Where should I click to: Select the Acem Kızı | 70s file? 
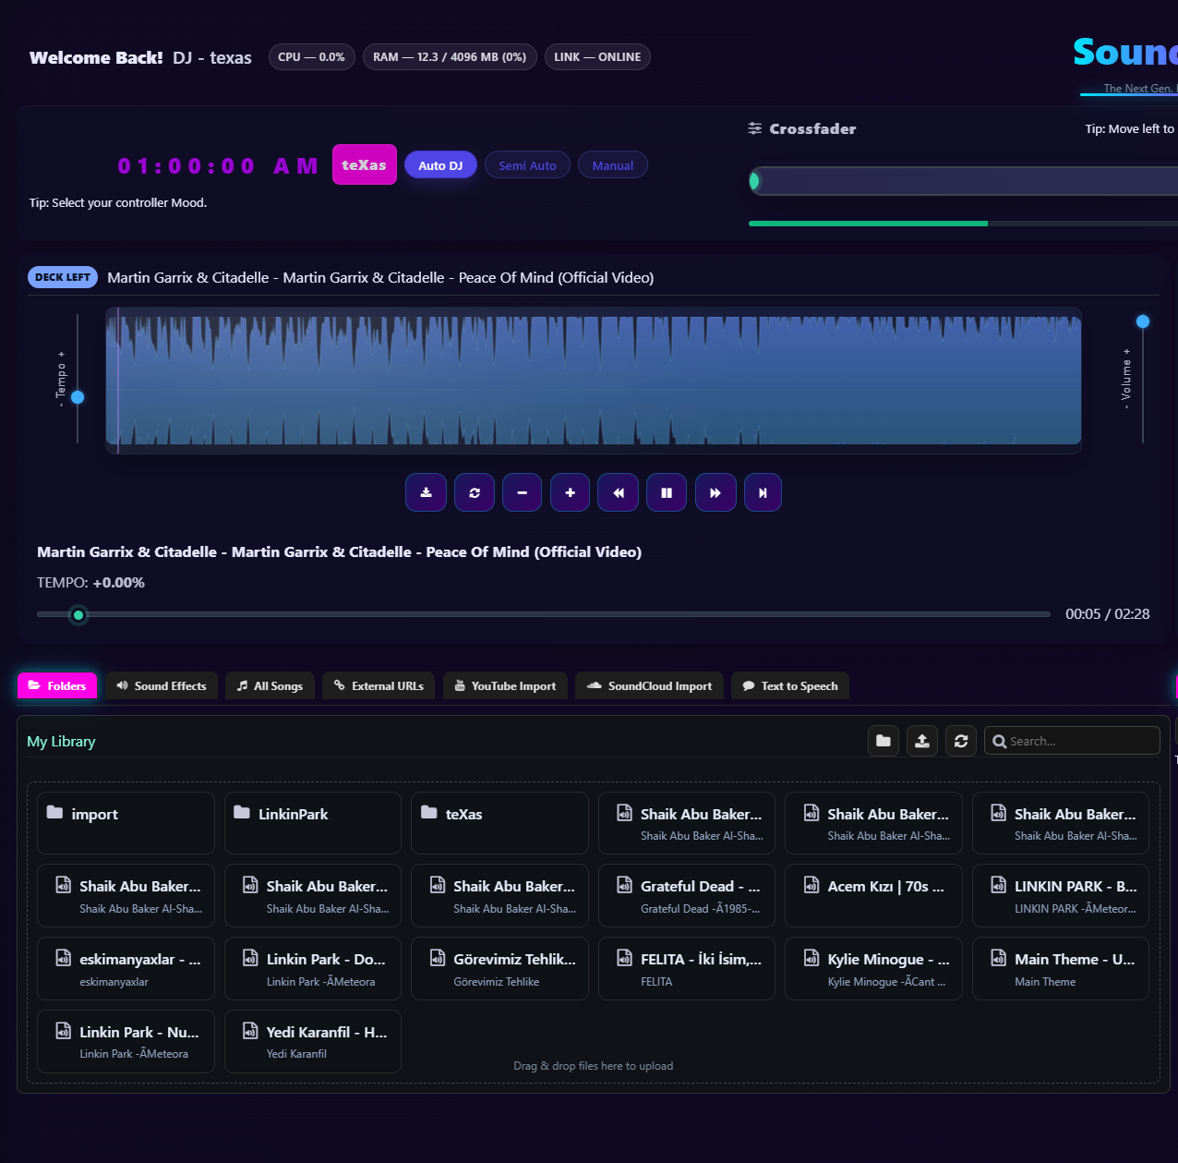873,895
